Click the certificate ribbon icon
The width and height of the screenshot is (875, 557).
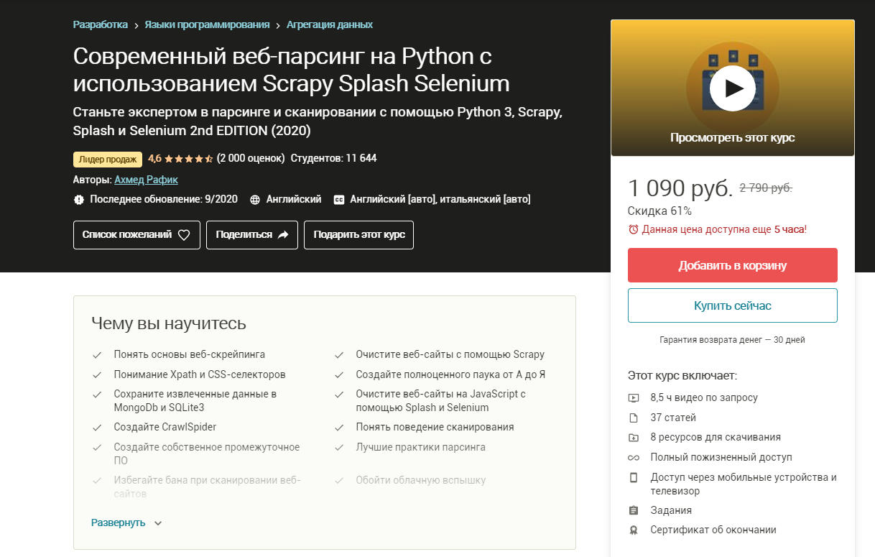point(633,530)
